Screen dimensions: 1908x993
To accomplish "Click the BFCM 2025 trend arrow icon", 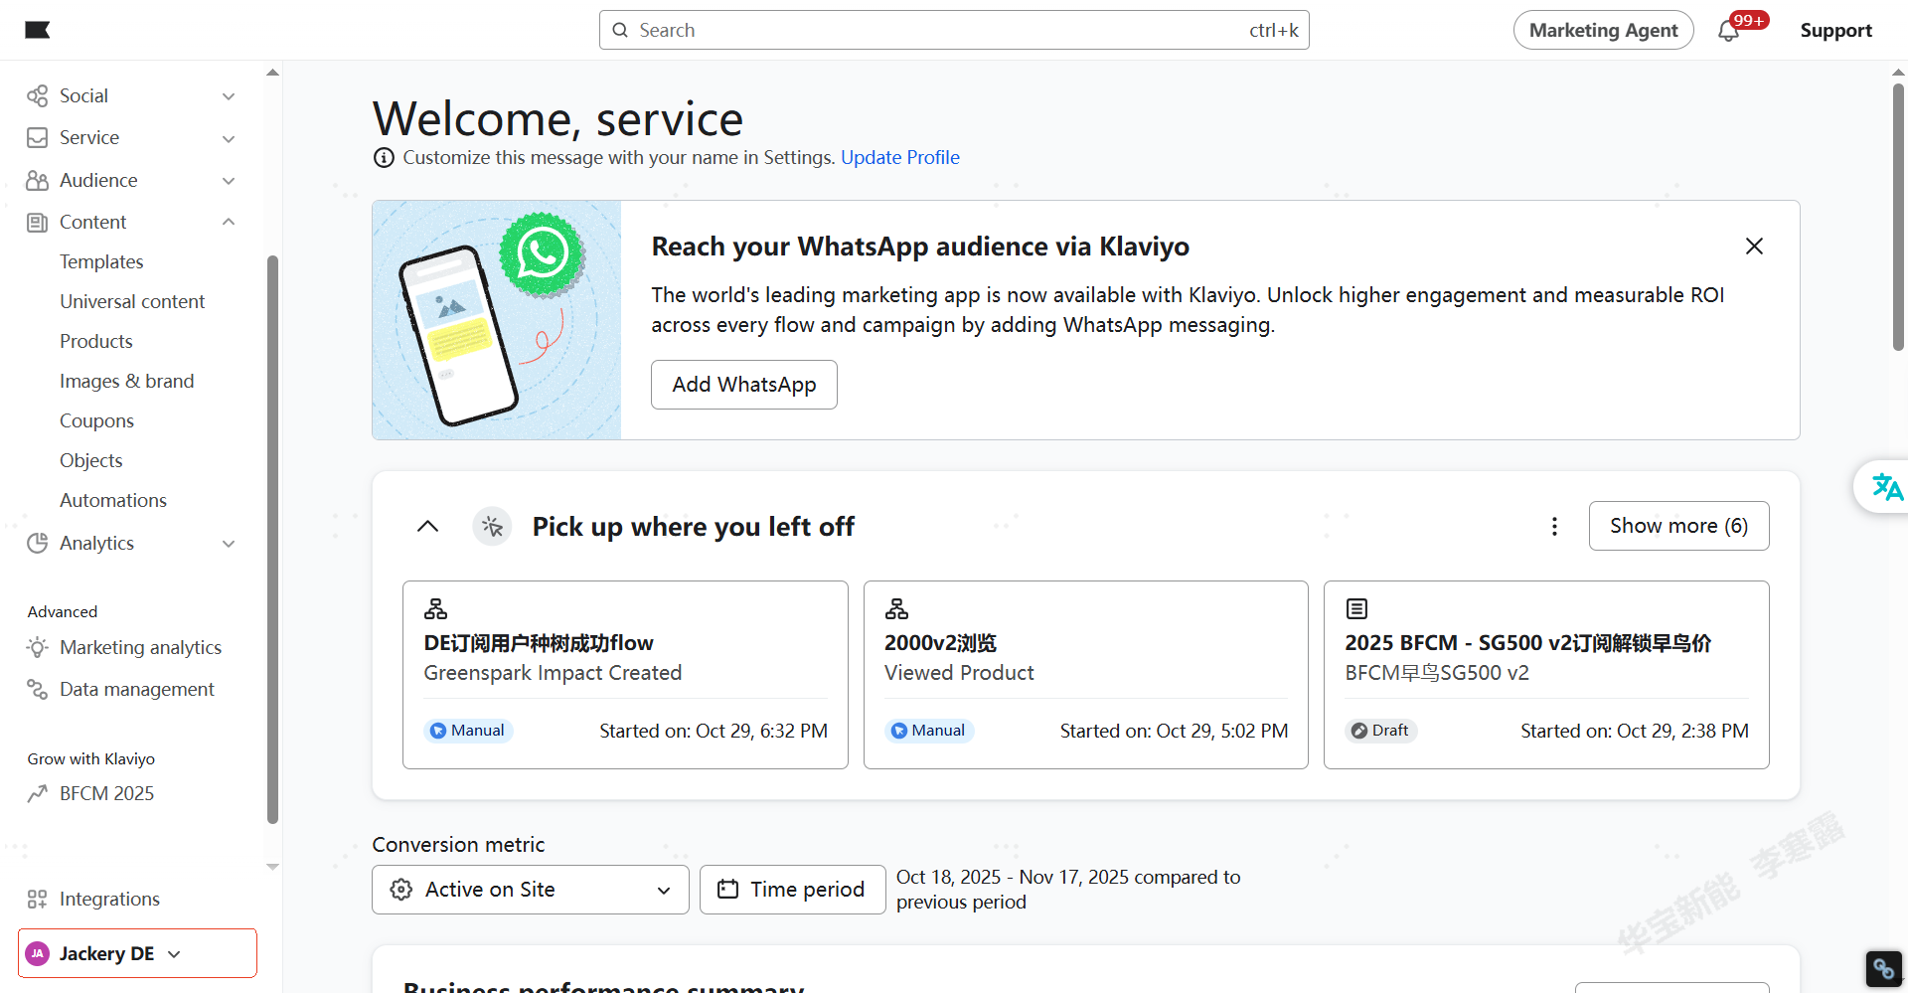I will pos(38,793).
